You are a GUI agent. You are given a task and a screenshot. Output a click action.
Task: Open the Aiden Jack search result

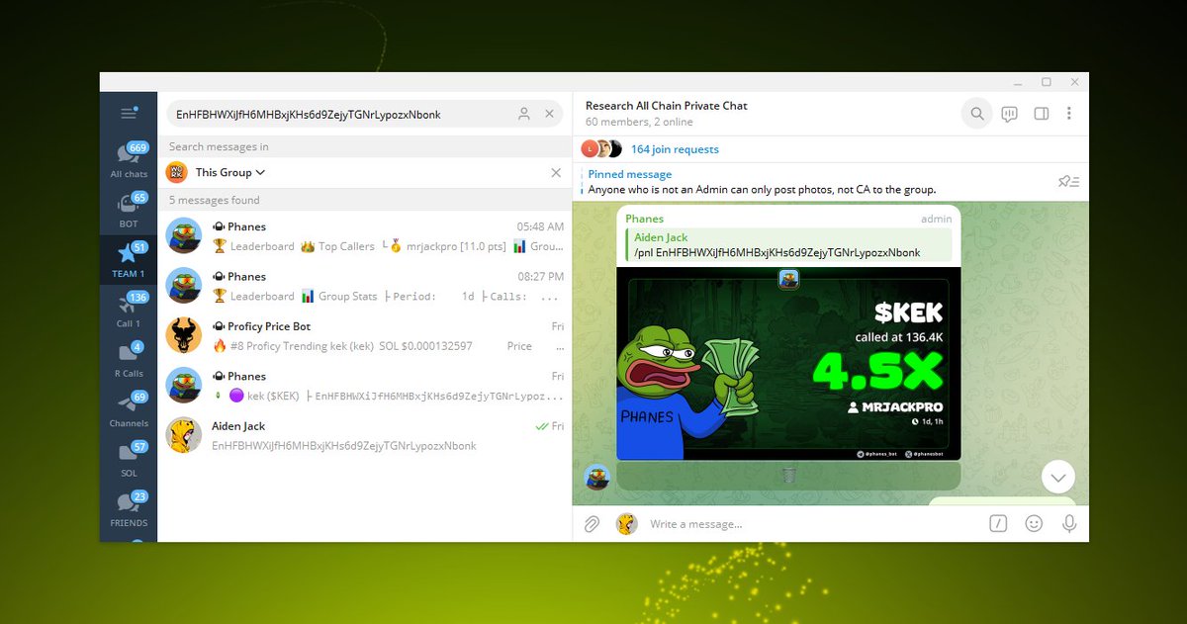pyautogui.click(x=365, y=436)
